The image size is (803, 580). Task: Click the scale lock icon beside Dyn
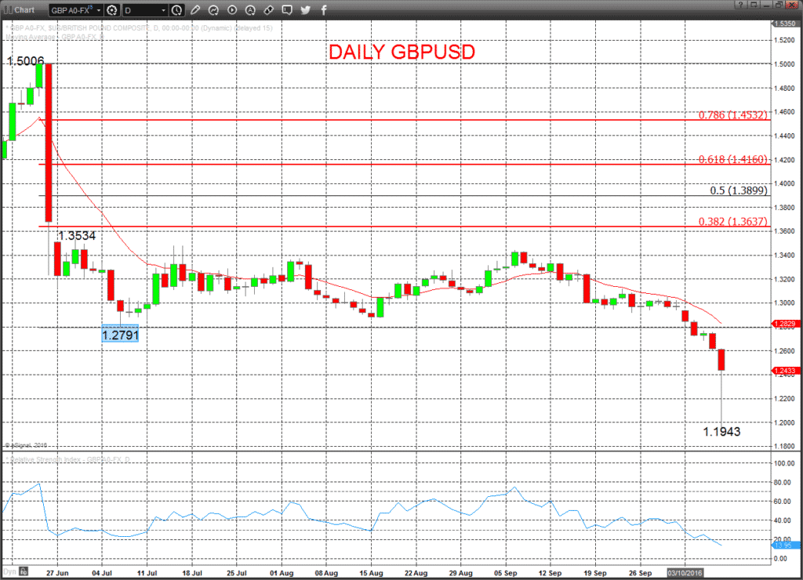point(24,571)
